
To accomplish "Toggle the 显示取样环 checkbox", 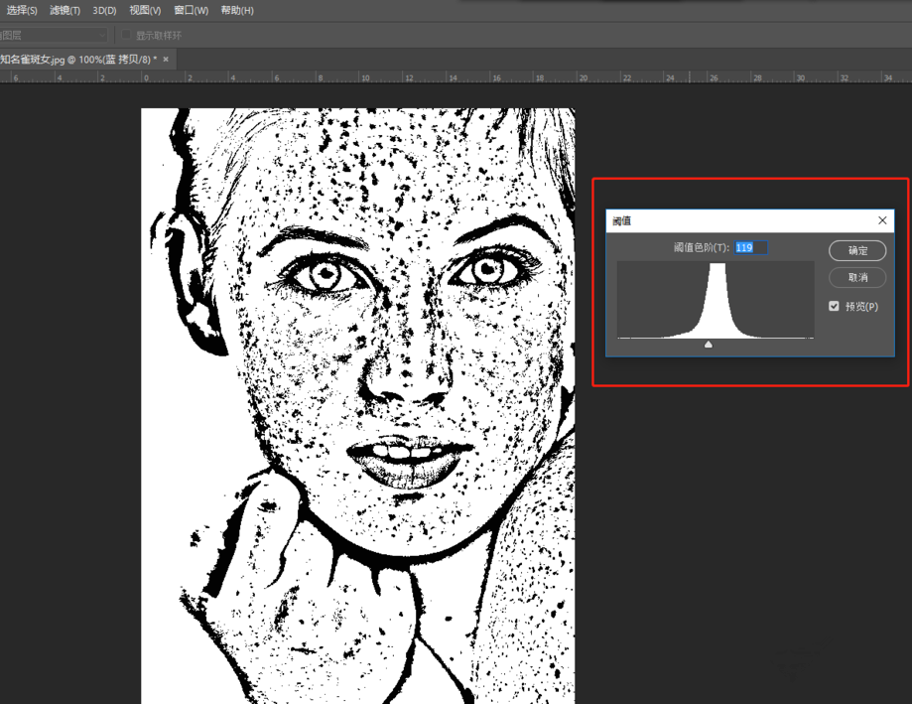I will coord(127,36).
